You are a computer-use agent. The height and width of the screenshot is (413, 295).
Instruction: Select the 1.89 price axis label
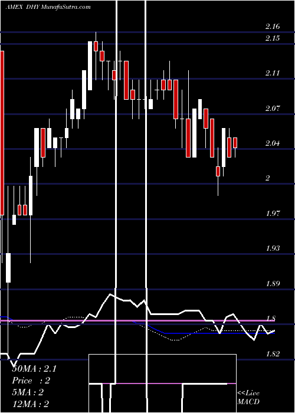pyautogui.click(x=273, y=284)
